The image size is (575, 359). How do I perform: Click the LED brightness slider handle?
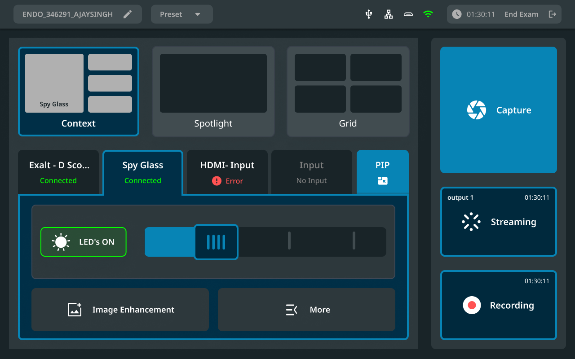216,242
